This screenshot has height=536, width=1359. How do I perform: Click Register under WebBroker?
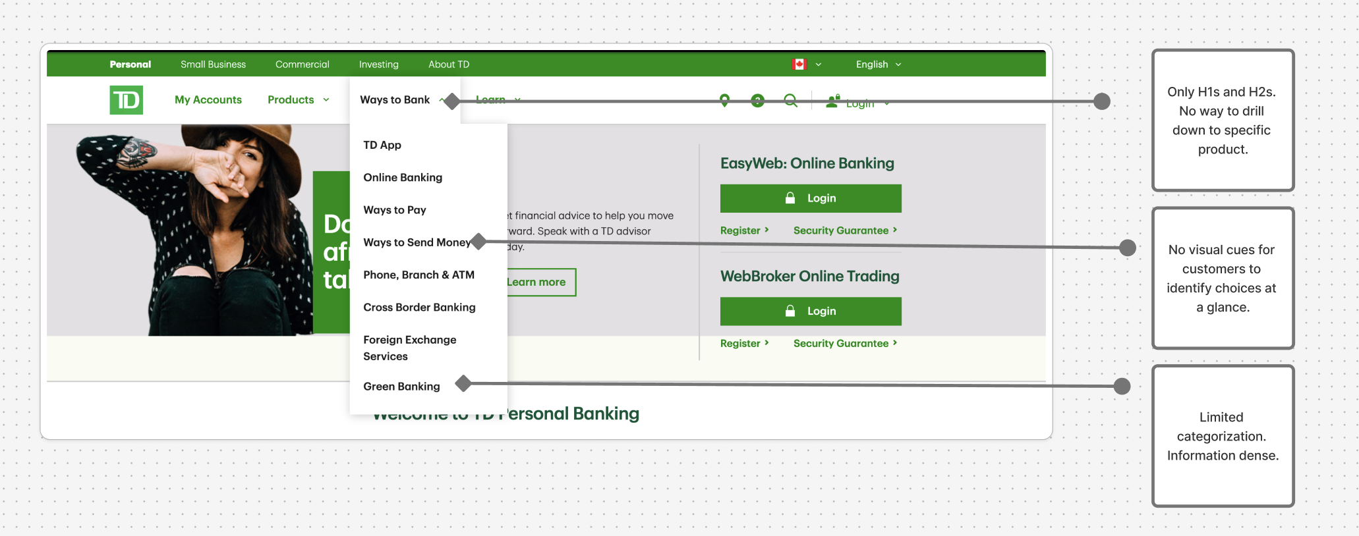coord(744,344)
